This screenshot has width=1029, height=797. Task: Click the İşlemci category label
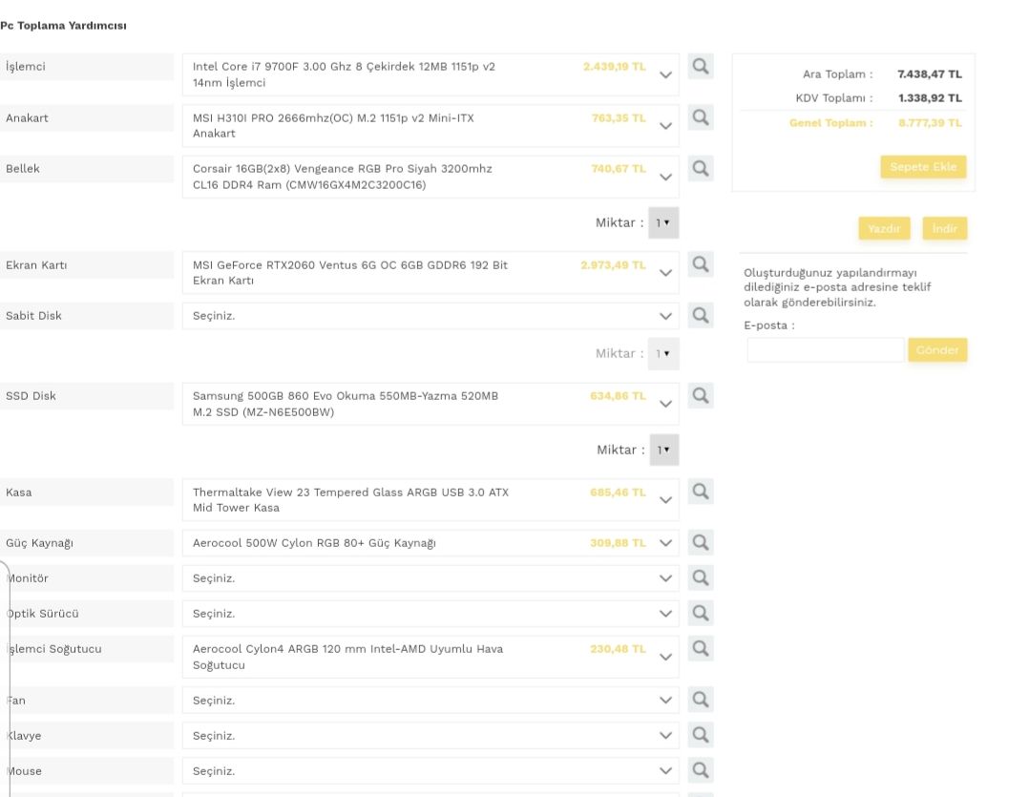[26, 67]
